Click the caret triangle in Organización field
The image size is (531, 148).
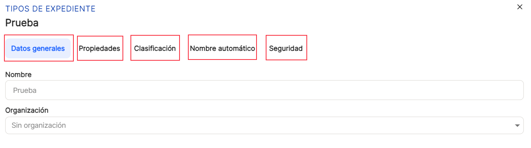(x=517, y=125)
